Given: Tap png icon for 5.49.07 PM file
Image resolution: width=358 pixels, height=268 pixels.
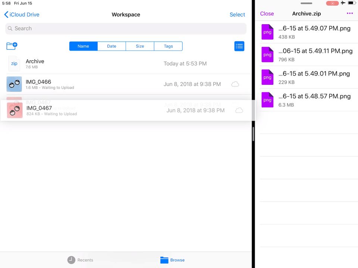Looking at the screenshot, I should pos(267,32).
